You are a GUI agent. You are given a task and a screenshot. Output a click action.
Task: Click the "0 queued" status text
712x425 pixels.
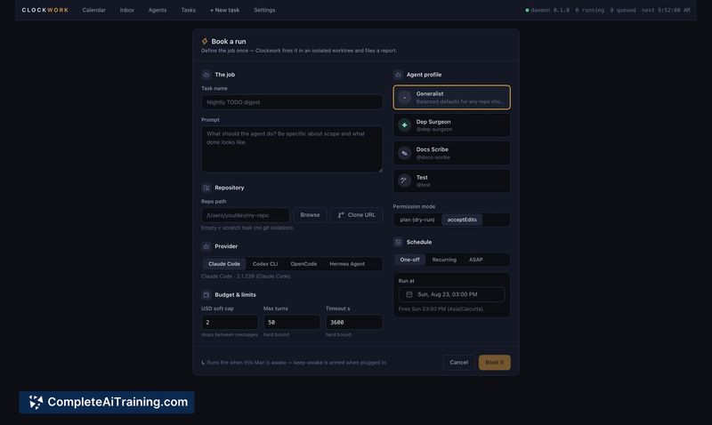pos(623,10)
